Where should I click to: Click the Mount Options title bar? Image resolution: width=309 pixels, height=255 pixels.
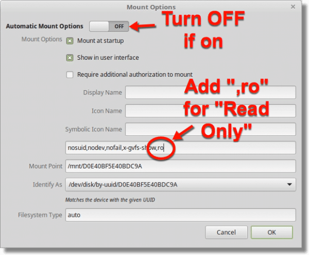(151, 7)
